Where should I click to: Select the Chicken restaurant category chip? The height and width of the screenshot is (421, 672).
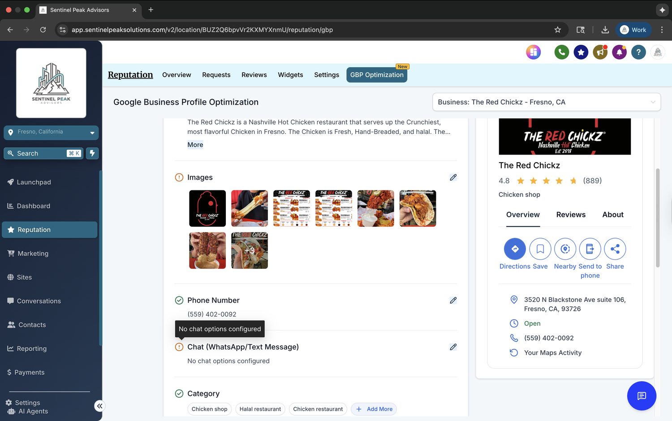point(318,409)
